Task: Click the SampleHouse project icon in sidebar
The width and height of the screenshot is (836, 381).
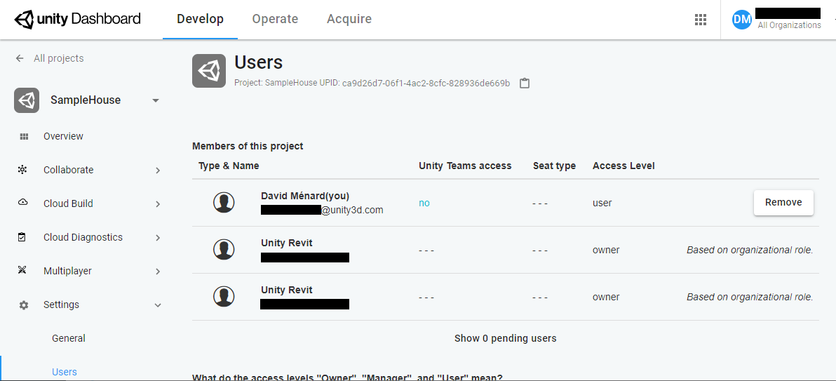Action: tap(27, 100)
